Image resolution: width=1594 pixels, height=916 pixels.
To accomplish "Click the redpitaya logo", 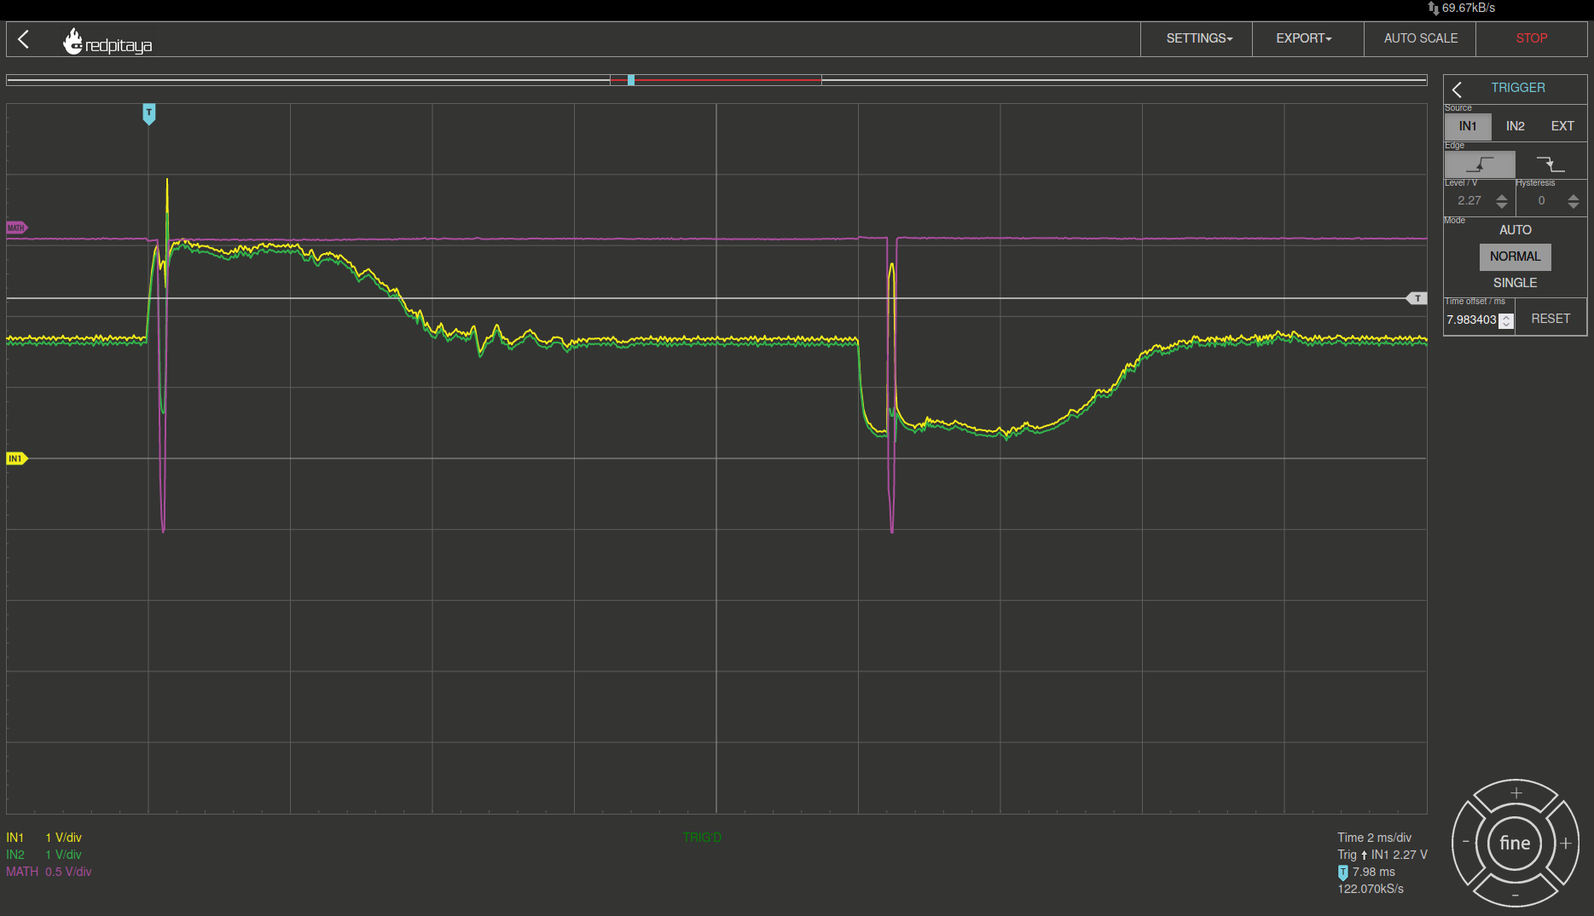I will coord(107,41).
